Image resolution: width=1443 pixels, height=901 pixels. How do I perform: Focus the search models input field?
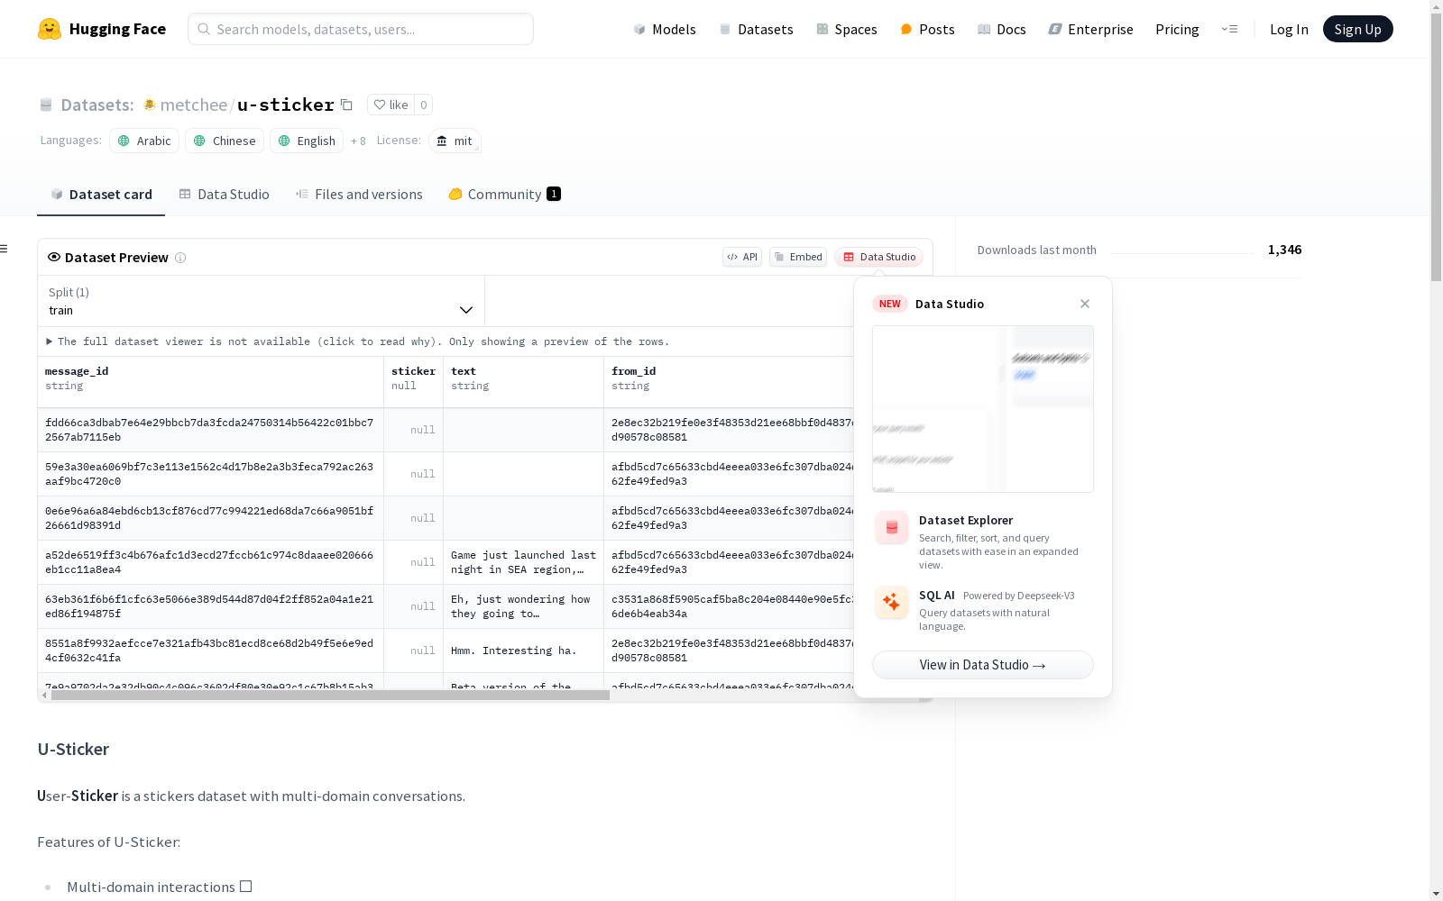coord(361,29)
